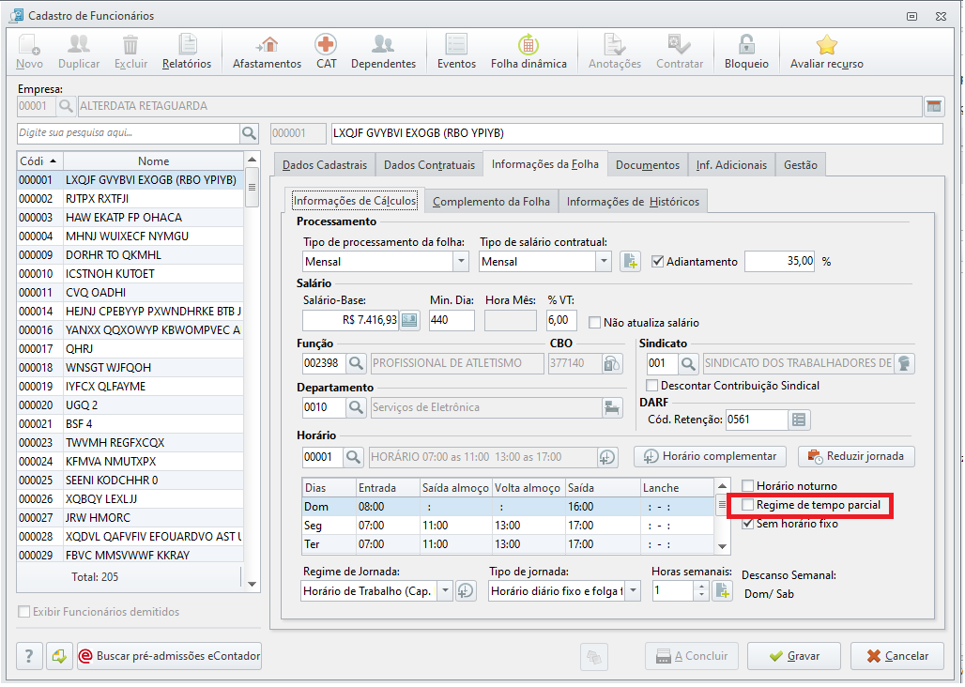
Task: Open the CAT toolbar icon
Action: pos(326,52)
